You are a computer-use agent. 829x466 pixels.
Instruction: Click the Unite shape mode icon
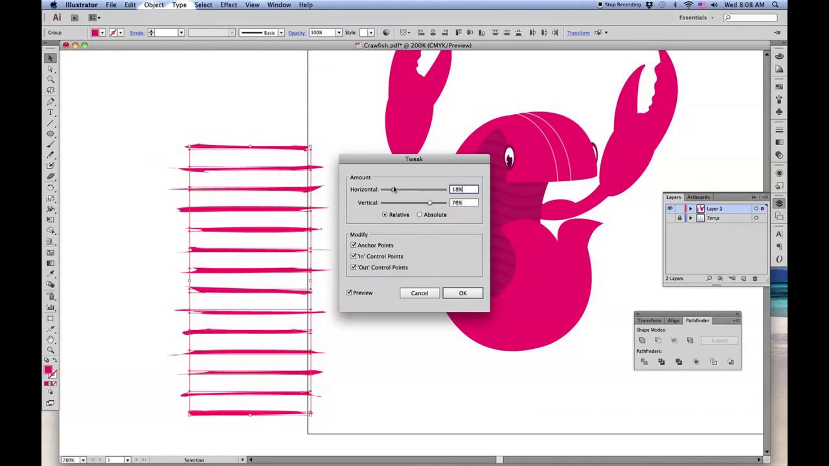(x=642, y=340)
